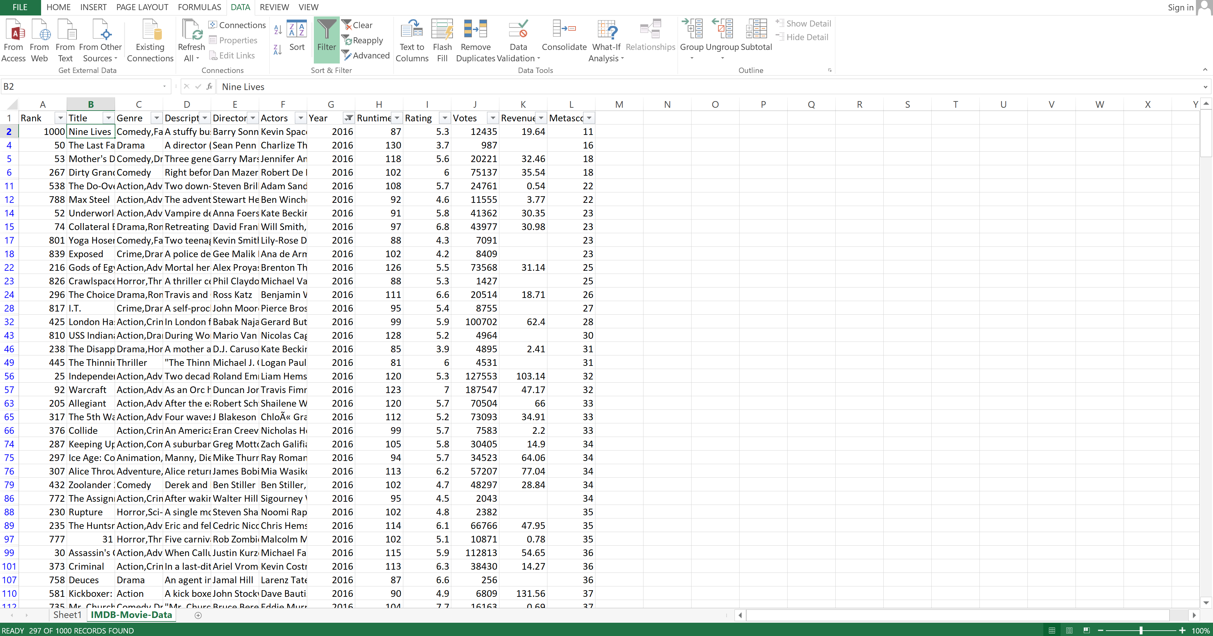Image resolution: width=1213 pixels, height=636 pixels.
Task: Import data From Access
Action: pyautogui.click(x=14, y=40)
